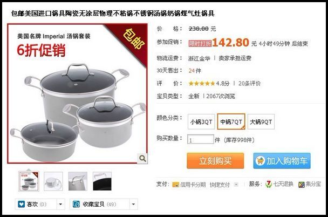
Task: Click the 立刻购买 button
Action: coord(215,161)
